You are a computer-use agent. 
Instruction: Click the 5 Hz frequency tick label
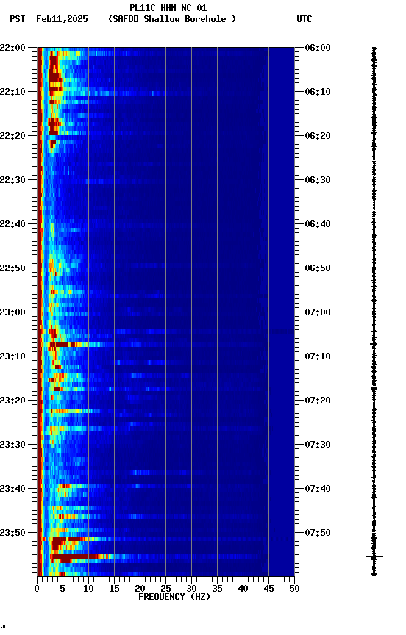point(63,589)
